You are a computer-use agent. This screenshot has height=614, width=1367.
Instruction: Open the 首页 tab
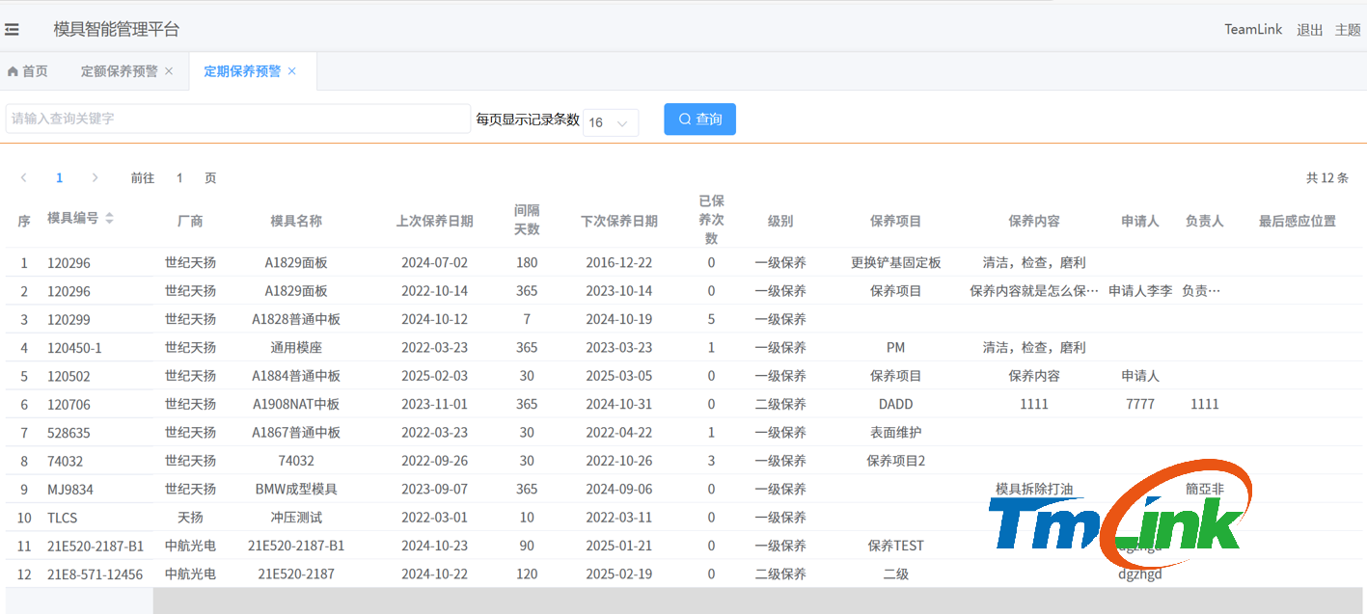coord(35,71)
